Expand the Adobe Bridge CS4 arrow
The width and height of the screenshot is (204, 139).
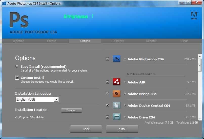coord(125,94)
